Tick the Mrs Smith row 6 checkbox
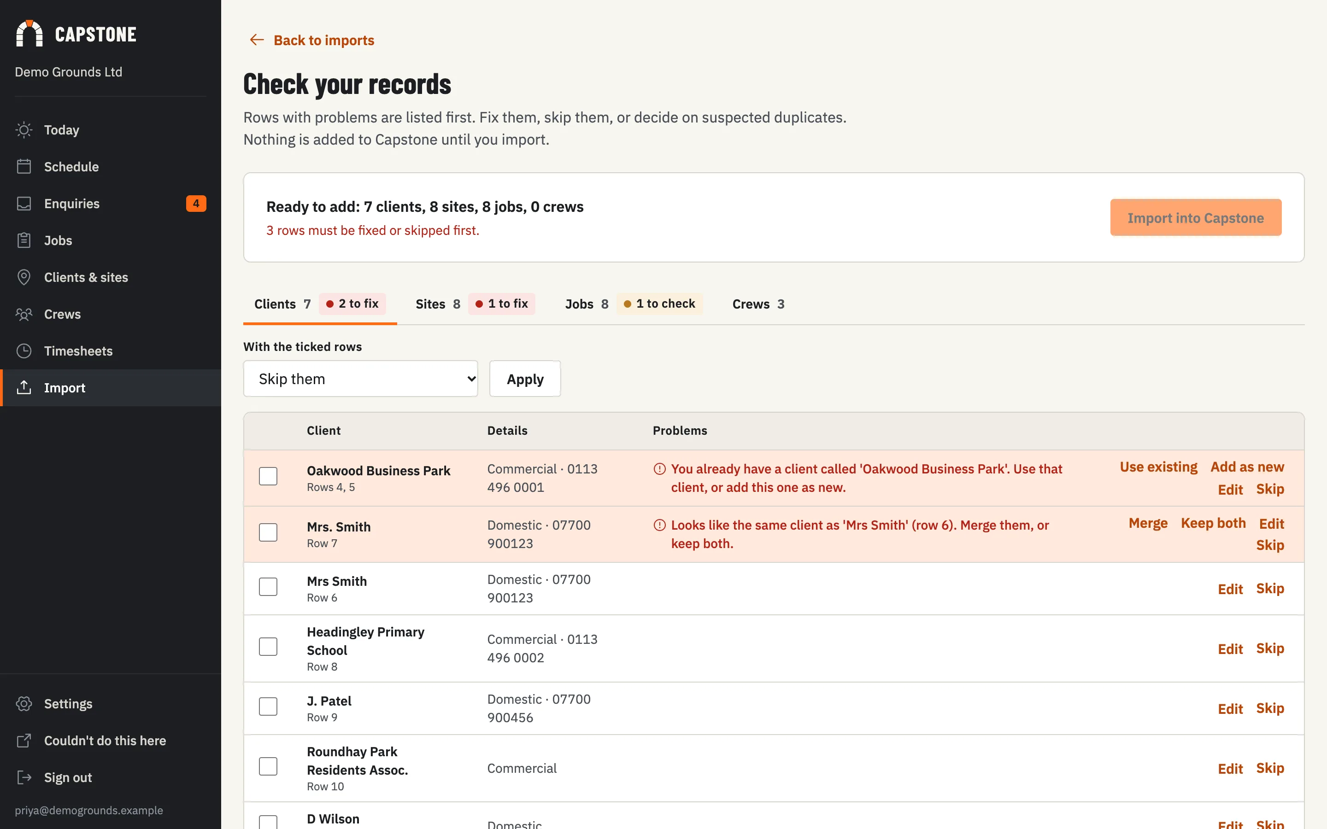Screen dimensions: 1327x829 (268, 587)
